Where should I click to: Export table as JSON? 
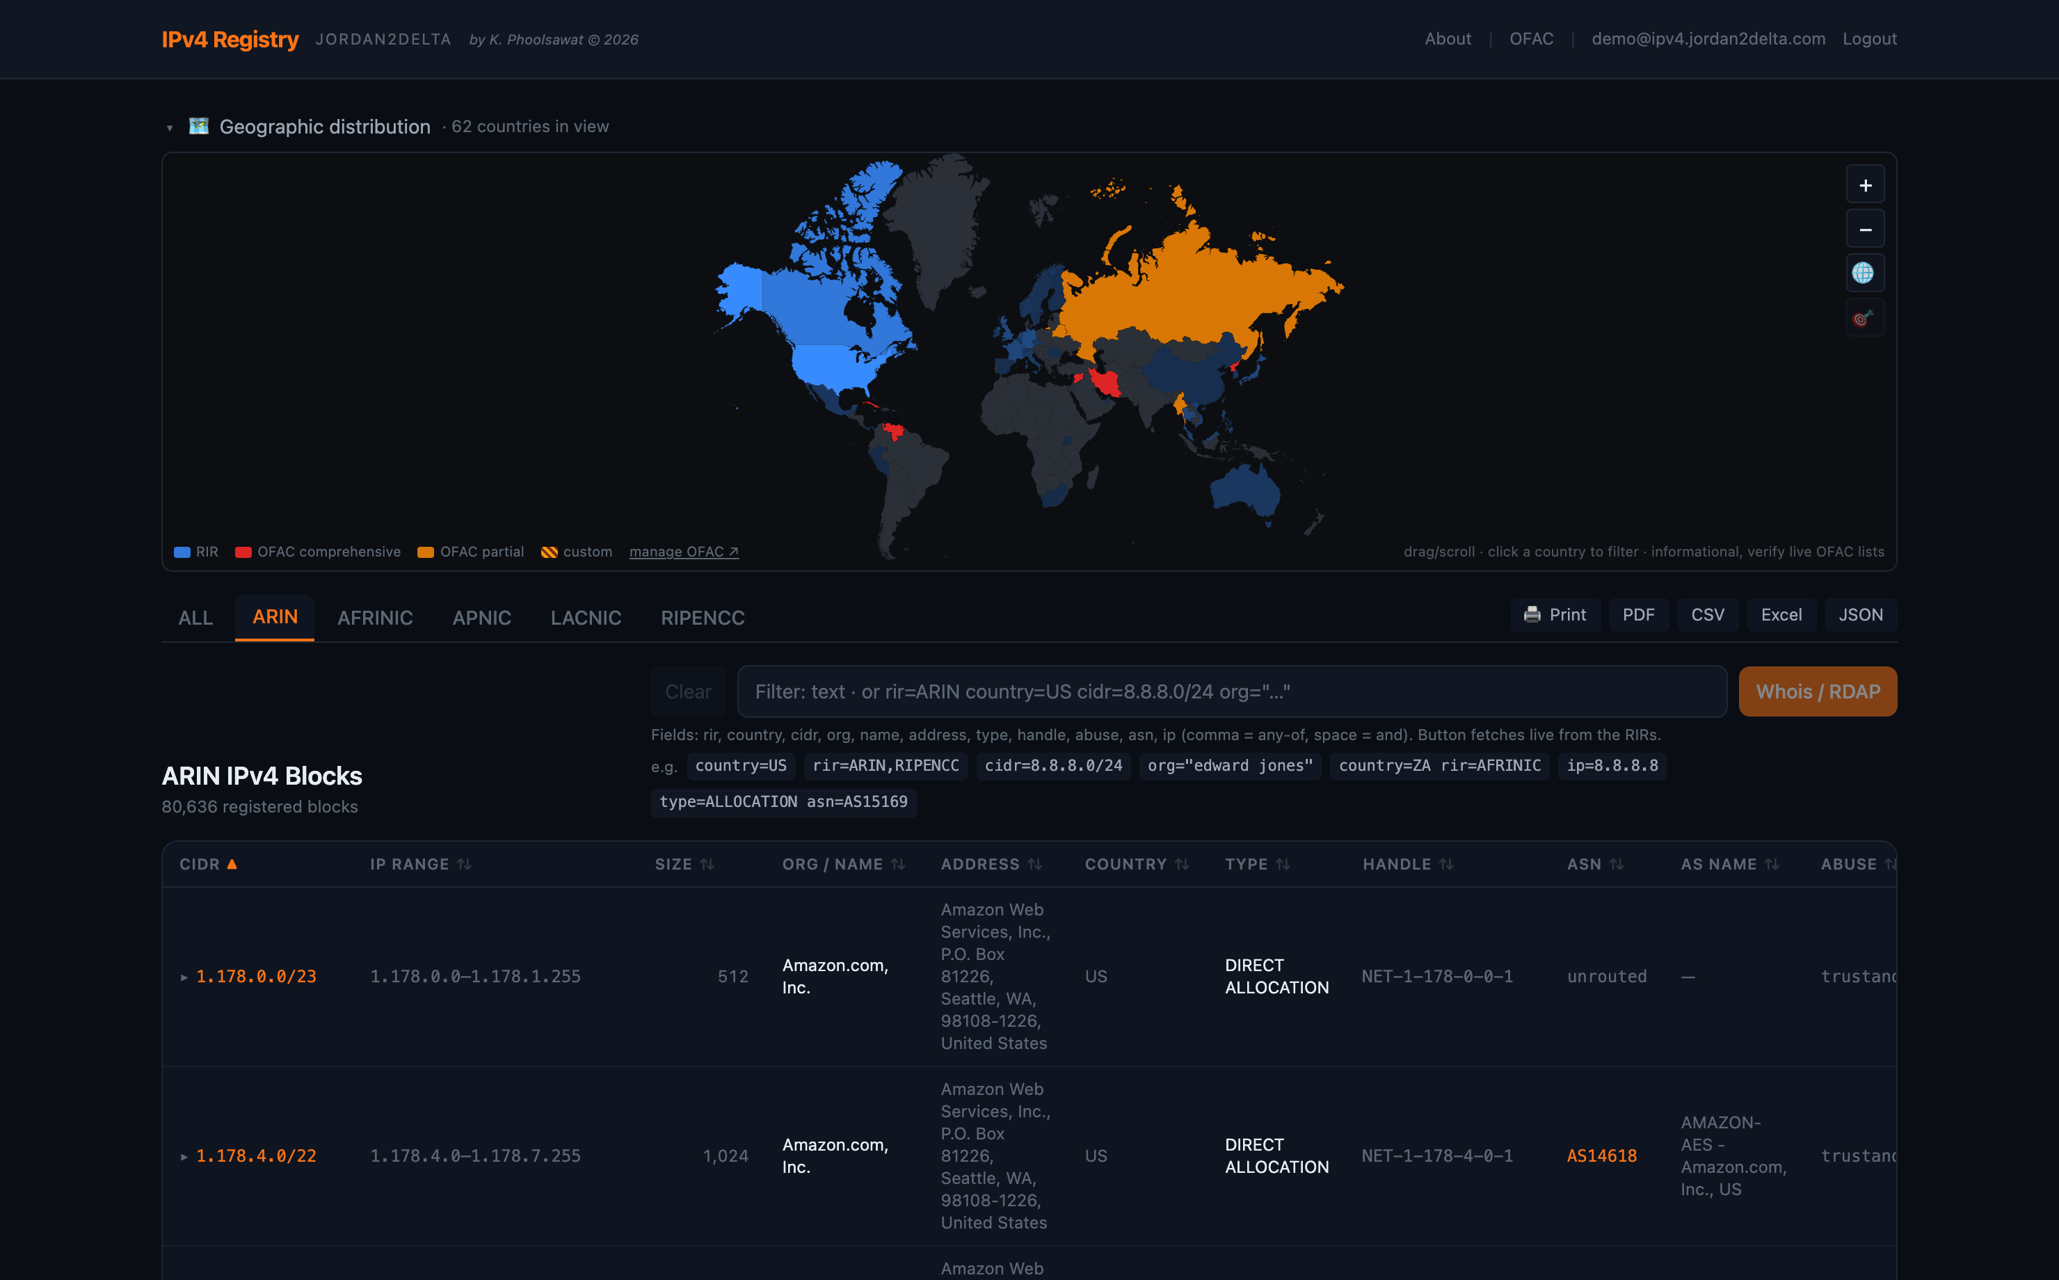point(1860,614)
